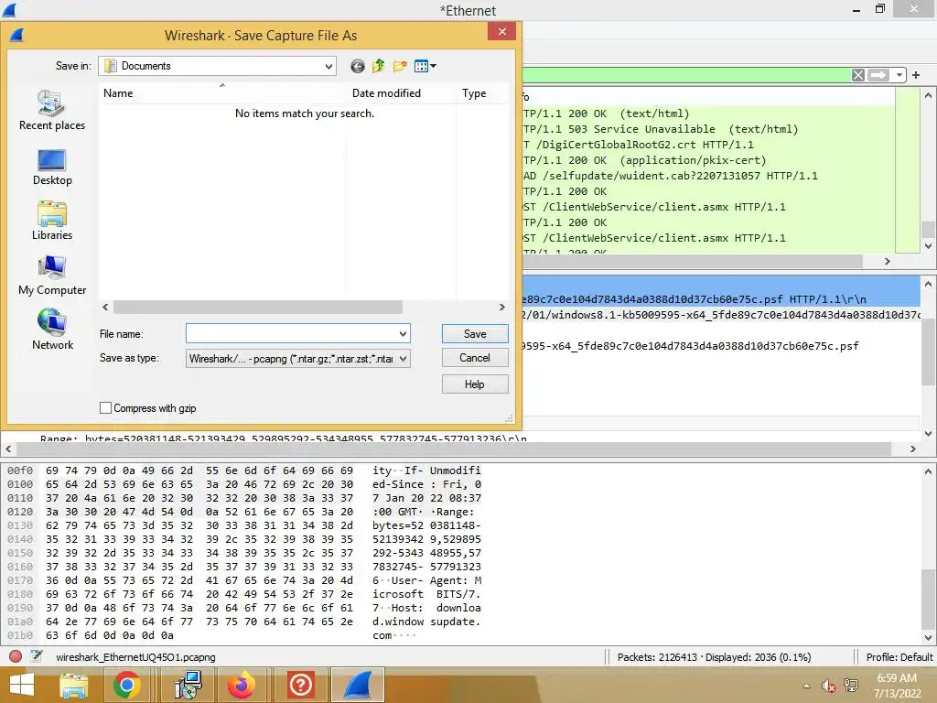Select the 503 Service Unavailable packet

[707, 129]
